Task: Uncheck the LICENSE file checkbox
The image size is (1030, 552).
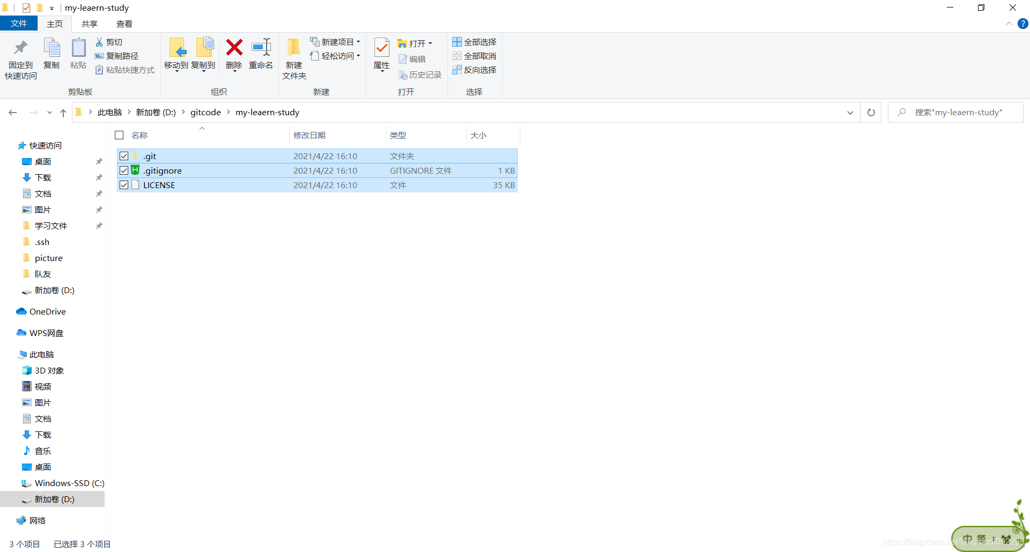Action: pos(124,185)
